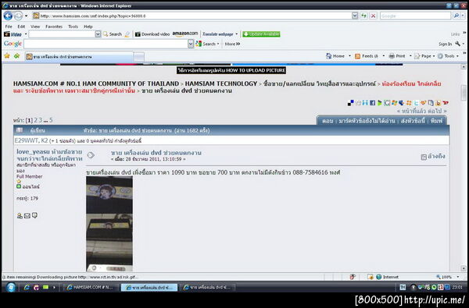Click the magnifier search icon at top right

[456, 16]
